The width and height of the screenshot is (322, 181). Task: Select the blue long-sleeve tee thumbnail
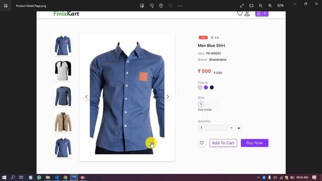[63, 96]
